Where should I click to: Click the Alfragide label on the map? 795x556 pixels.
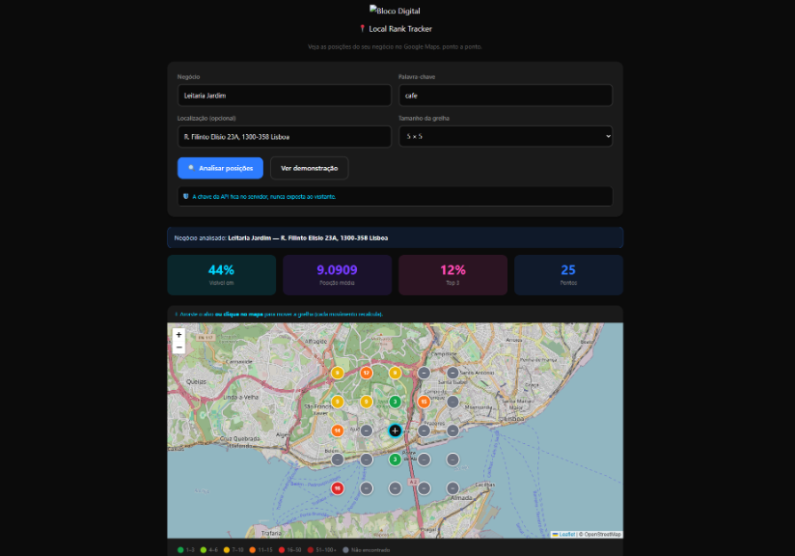click(x=315, y=341)
